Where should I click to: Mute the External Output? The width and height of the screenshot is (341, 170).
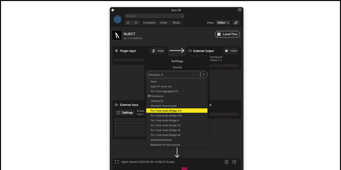click(x=231, y=51)
